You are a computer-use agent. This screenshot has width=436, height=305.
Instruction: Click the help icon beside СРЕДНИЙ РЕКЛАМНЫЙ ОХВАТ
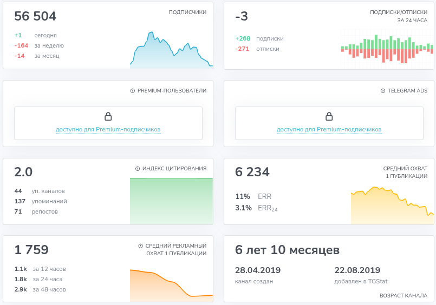pyautogui.click(x=140, y=246)
